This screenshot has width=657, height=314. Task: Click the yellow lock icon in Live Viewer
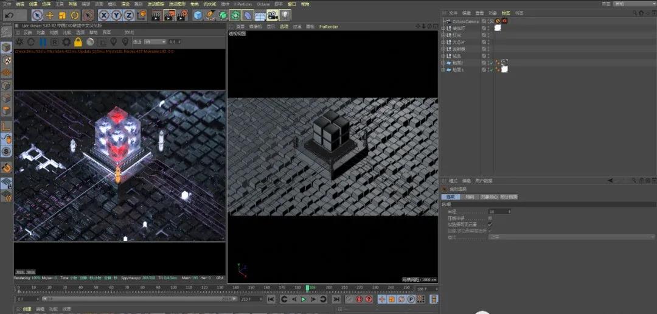tap(78, 42)
